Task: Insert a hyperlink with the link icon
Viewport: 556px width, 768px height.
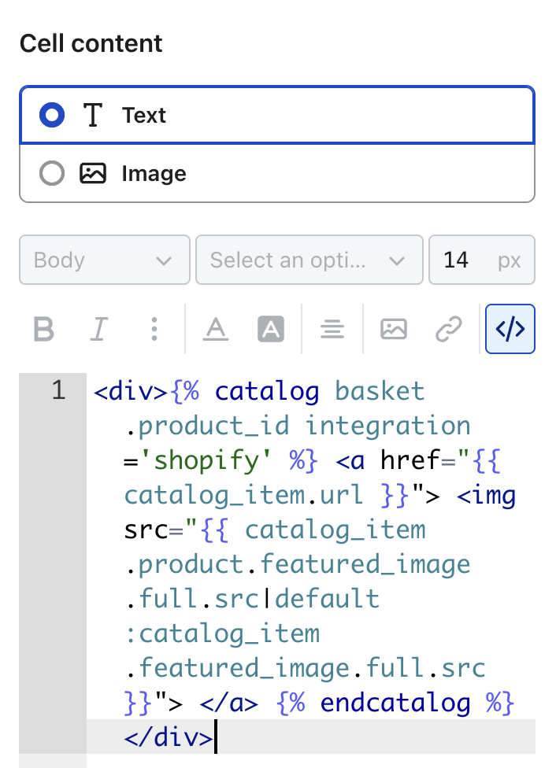Action: (449, 330)
